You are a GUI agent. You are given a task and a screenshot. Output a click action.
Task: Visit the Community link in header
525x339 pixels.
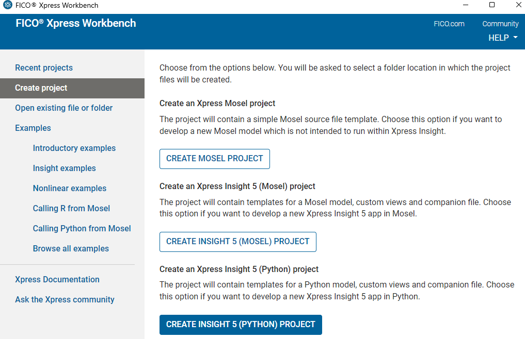point(500,24)
